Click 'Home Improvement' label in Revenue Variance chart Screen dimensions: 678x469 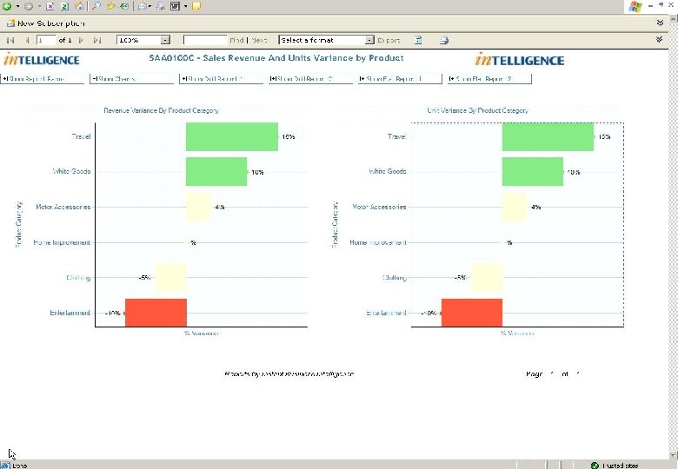click(x=62, y=242)
